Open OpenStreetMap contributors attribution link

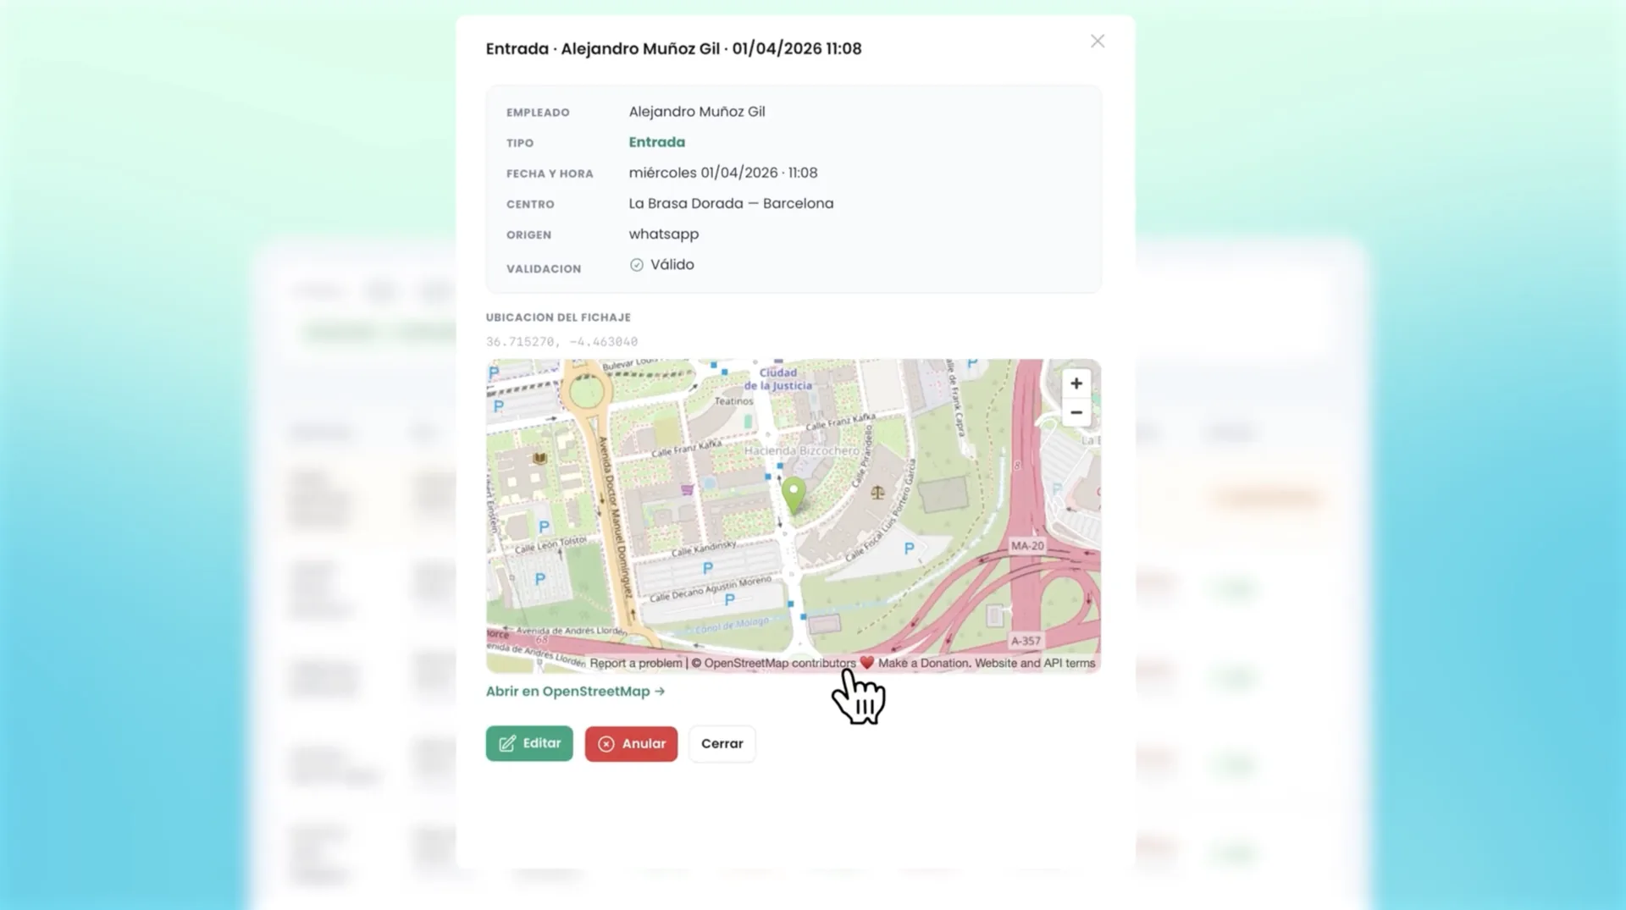[x=780, y=664]
